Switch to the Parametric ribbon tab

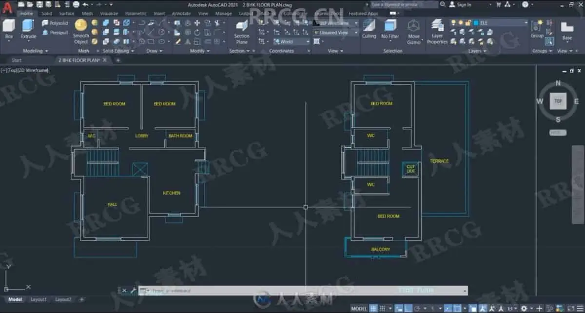pyautogui.click(x=136, y=14)
